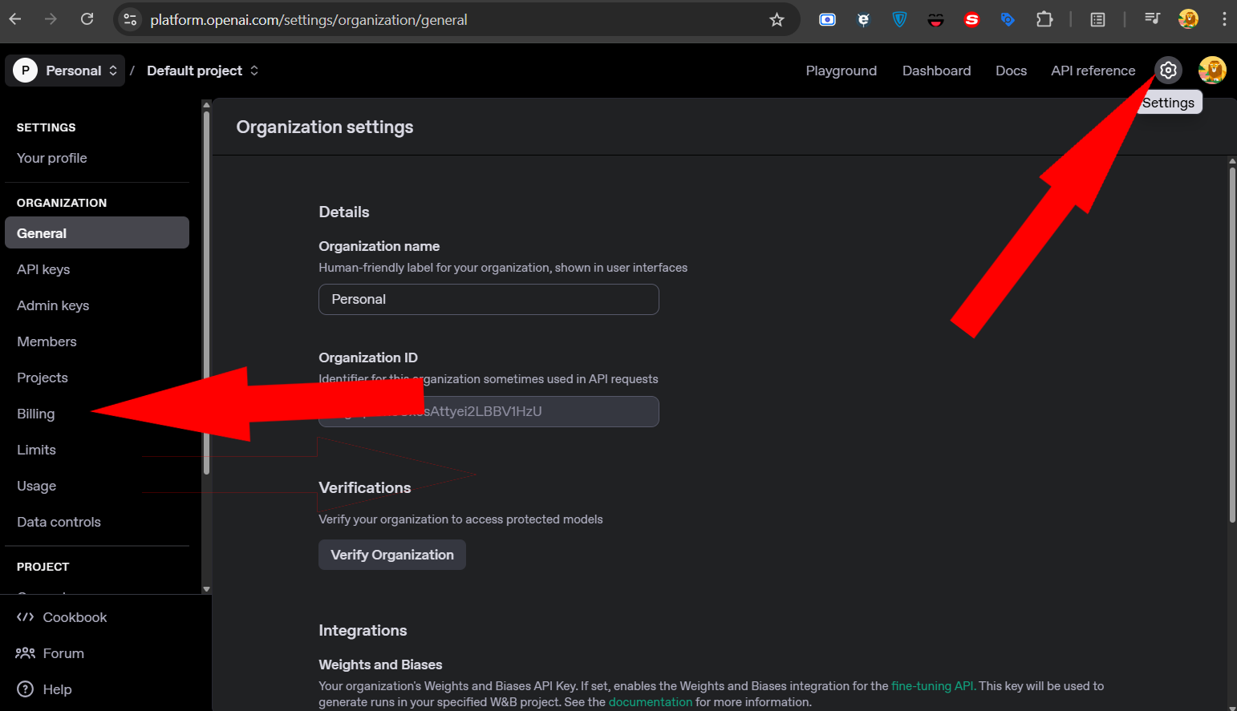Click the Weights and Biases label
1237x711 pixels.
pos(380,665)
